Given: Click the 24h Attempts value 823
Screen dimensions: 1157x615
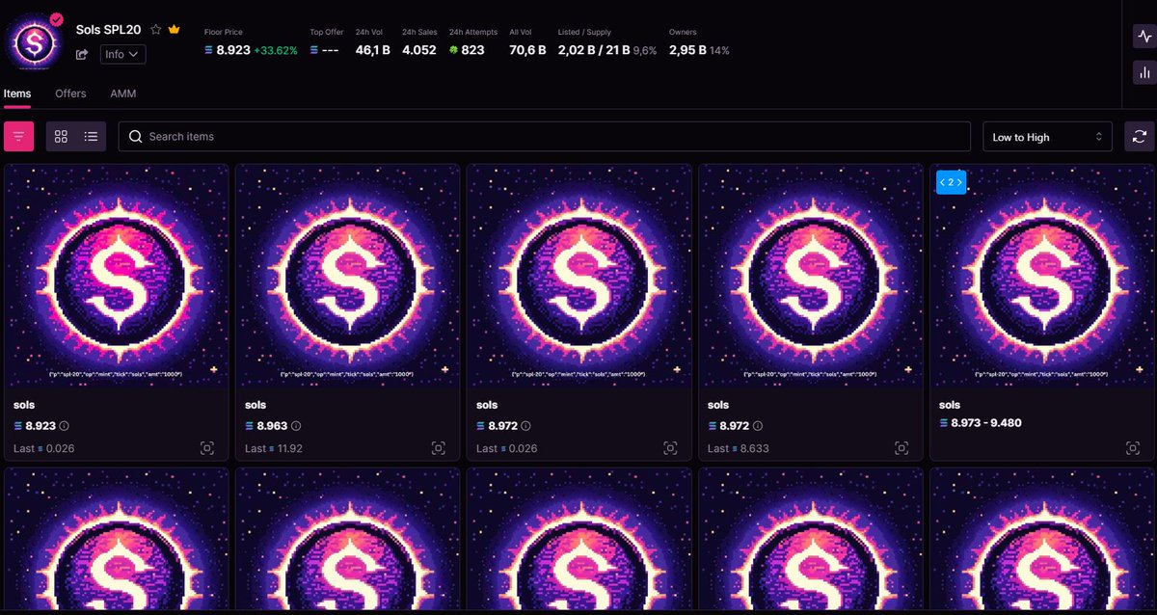Looking at the screenshot, I should [x=473, y=50].
